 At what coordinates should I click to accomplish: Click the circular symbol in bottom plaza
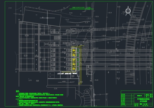tap(87, 92)
